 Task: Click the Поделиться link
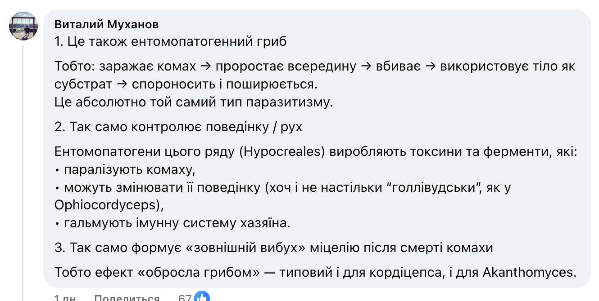[x=127, y=298]
